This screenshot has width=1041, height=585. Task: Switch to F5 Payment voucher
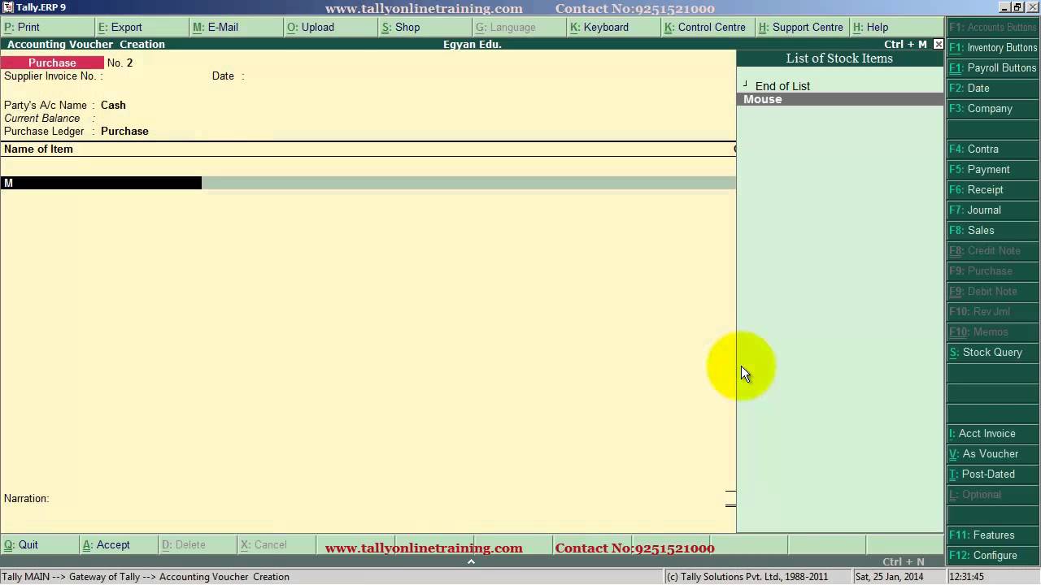993,169
